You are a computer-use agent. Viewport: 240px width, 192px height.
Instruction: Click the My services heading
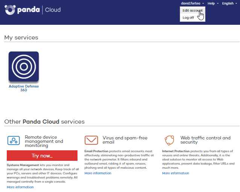pos(21,38)
